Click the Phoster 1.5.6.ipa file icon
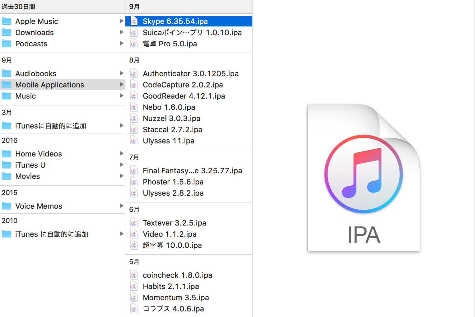This screenshot has height=317, width=475. (134, 182)
